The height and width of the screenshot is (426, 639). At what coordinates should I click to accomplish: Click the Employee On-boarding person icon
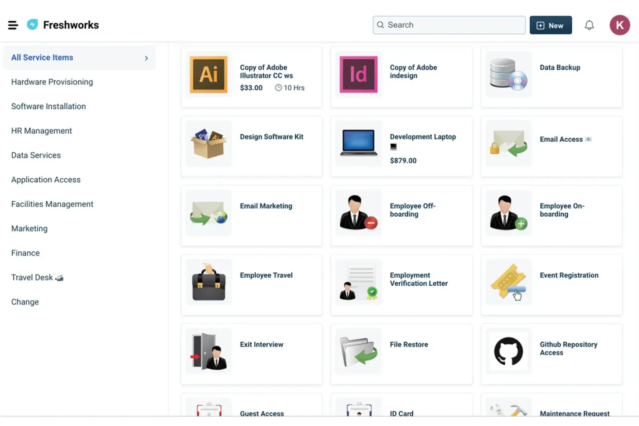(508, 212)
